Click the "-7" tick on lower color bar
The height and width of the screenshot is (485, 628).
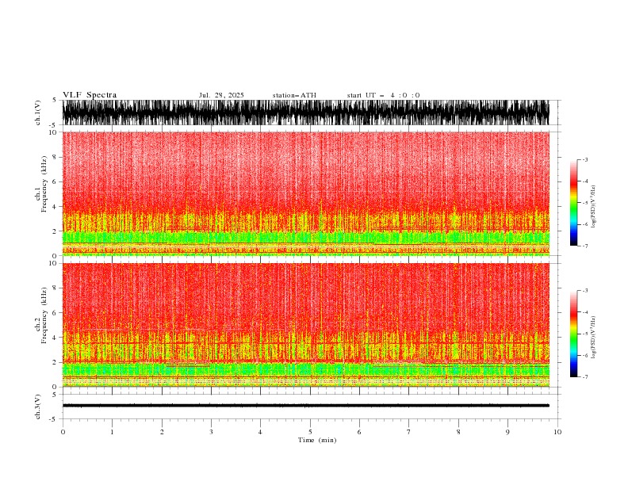(x=584, y=377)
